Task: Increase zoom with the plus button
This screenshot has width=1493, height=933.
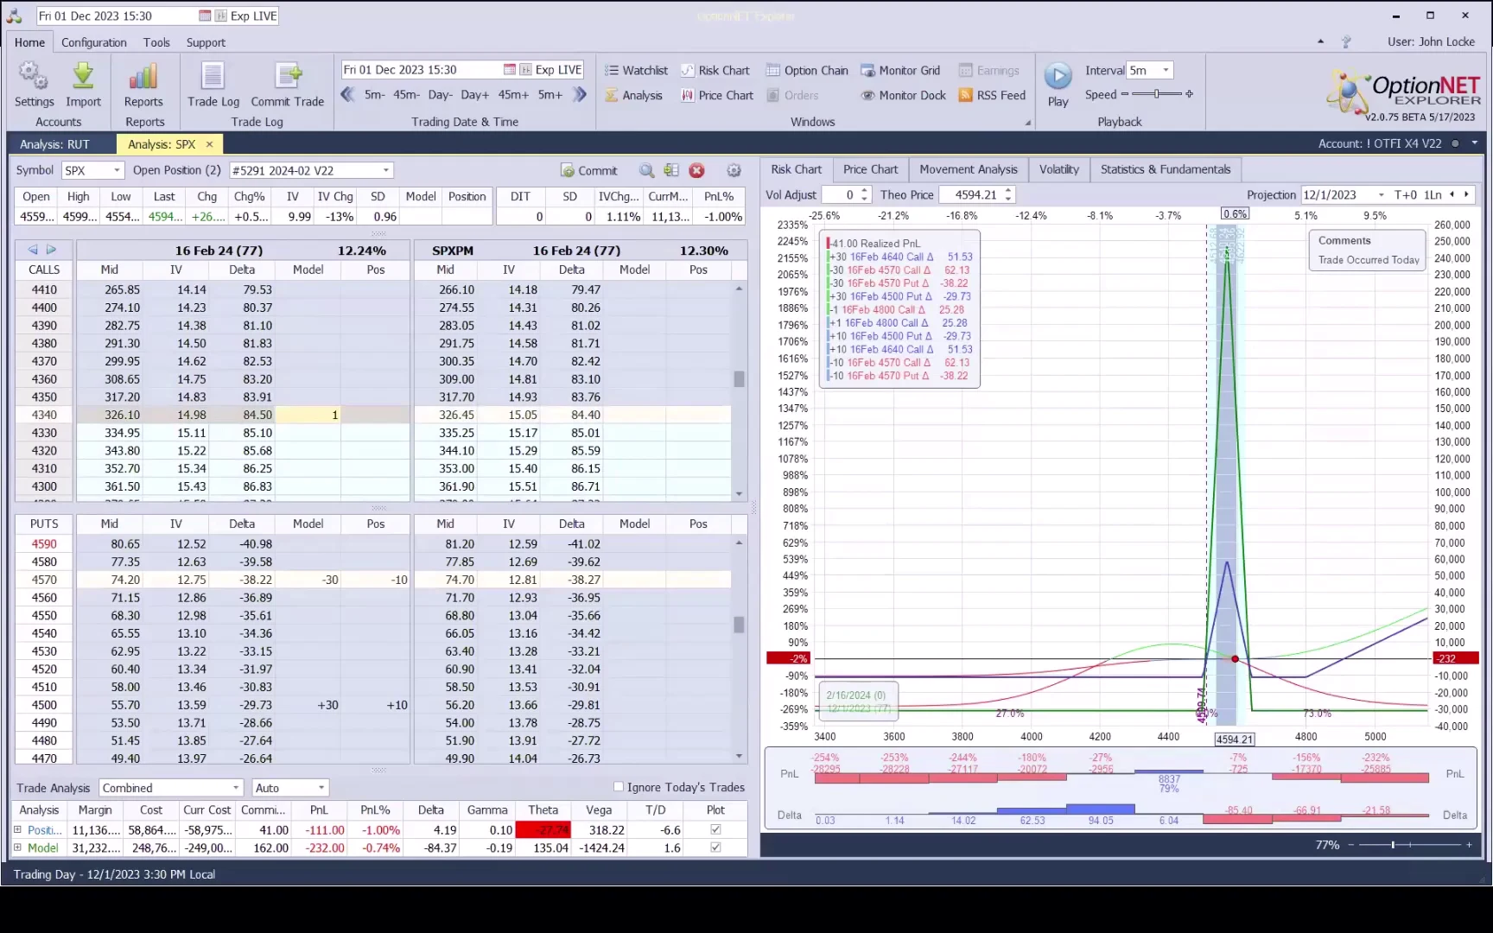Action: (1469, 845)
